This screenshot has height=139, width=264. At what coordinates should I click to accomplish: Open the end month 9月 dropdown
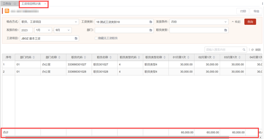[x=63, y=30]
